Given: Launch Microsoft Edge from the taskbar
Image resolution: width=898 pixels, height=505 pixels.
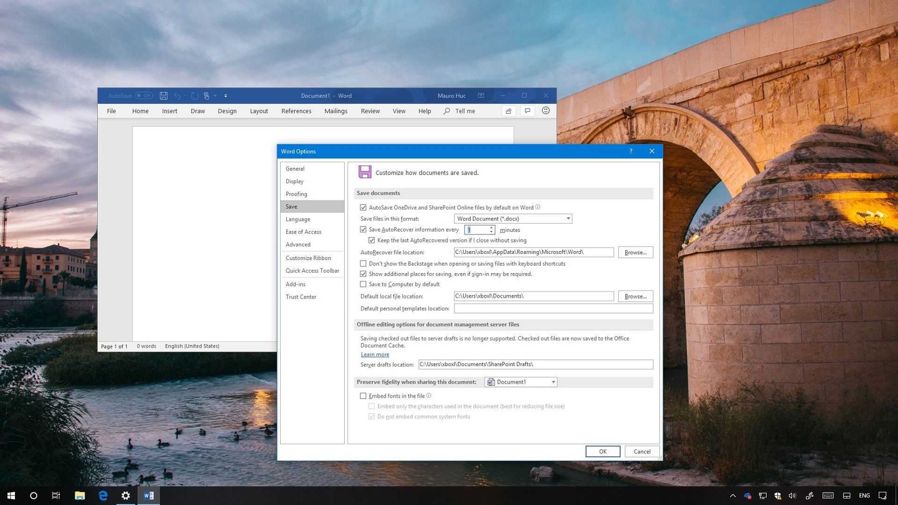Looking at the screenshot, I should (x=102, y=495).
